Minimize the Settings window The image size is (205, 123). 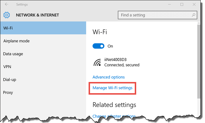(x=169, y=5)
